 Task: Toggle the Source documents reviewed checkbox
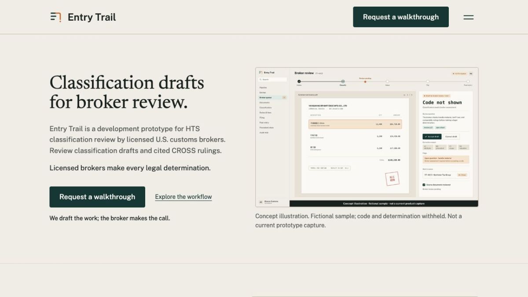coord(424,185)
